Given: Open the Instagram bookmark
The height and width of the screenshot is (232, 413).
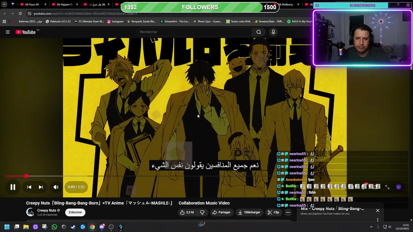Looking at the screenshot, I should pyautogui.click(x=115, y=22).
